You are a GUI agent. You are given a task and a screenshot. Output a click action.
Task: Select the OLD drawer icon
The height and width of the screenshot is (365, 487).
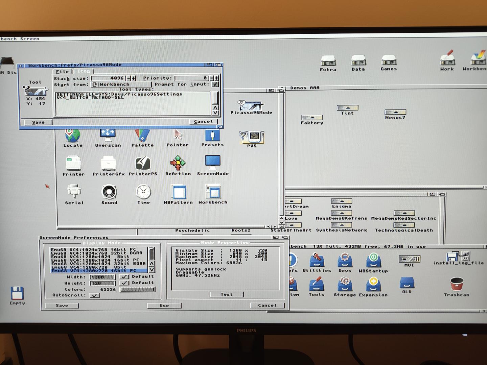(407, 283)
